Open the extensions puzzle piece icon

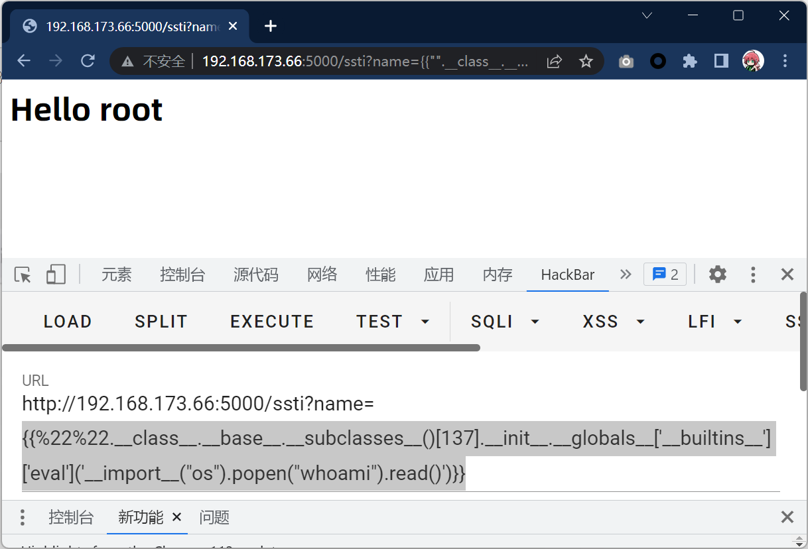coord(690,62)
